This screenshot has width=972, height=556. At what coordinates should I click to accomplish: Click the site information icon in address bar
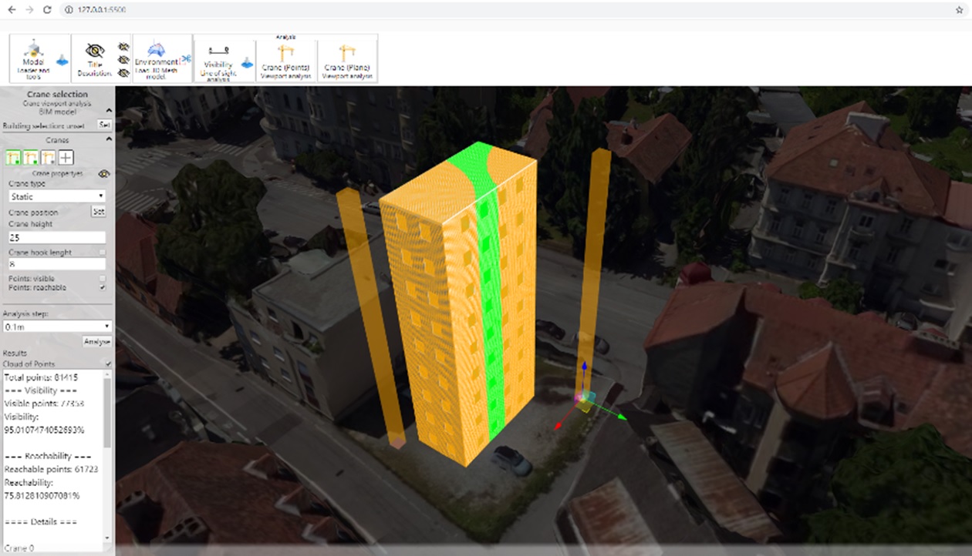pyautogui.click(x=69, y=10)
